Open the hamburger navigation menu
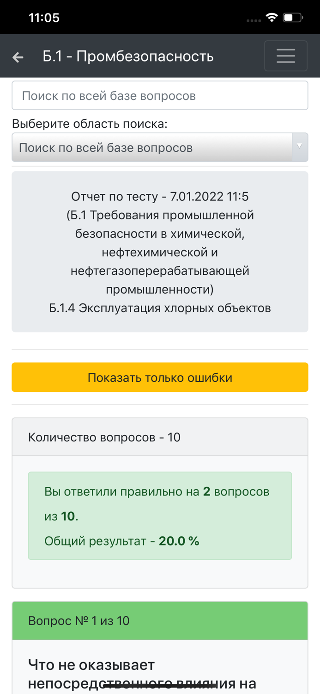 click(286, 56)
